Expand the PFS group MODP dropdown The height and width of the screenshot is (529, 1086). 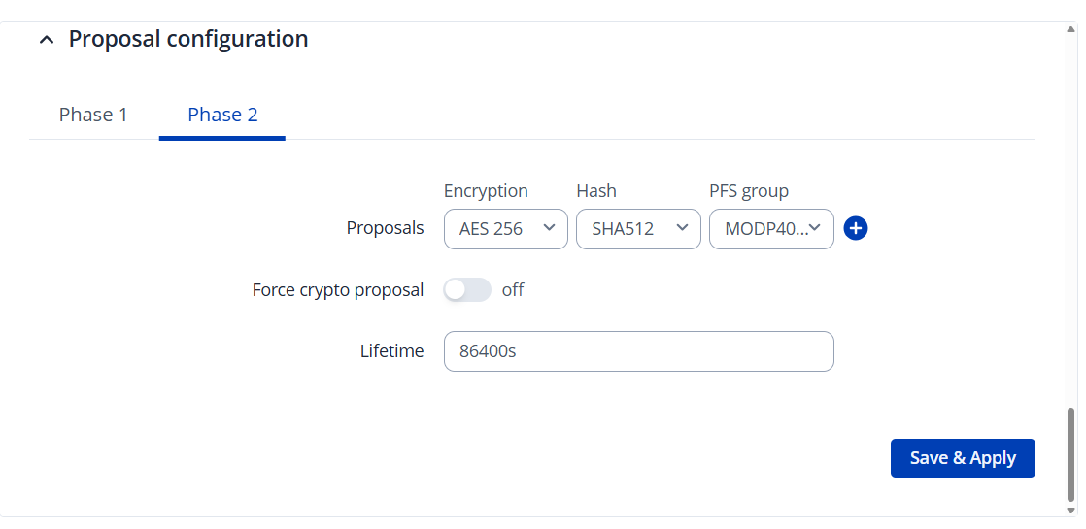tap(771, 229)
